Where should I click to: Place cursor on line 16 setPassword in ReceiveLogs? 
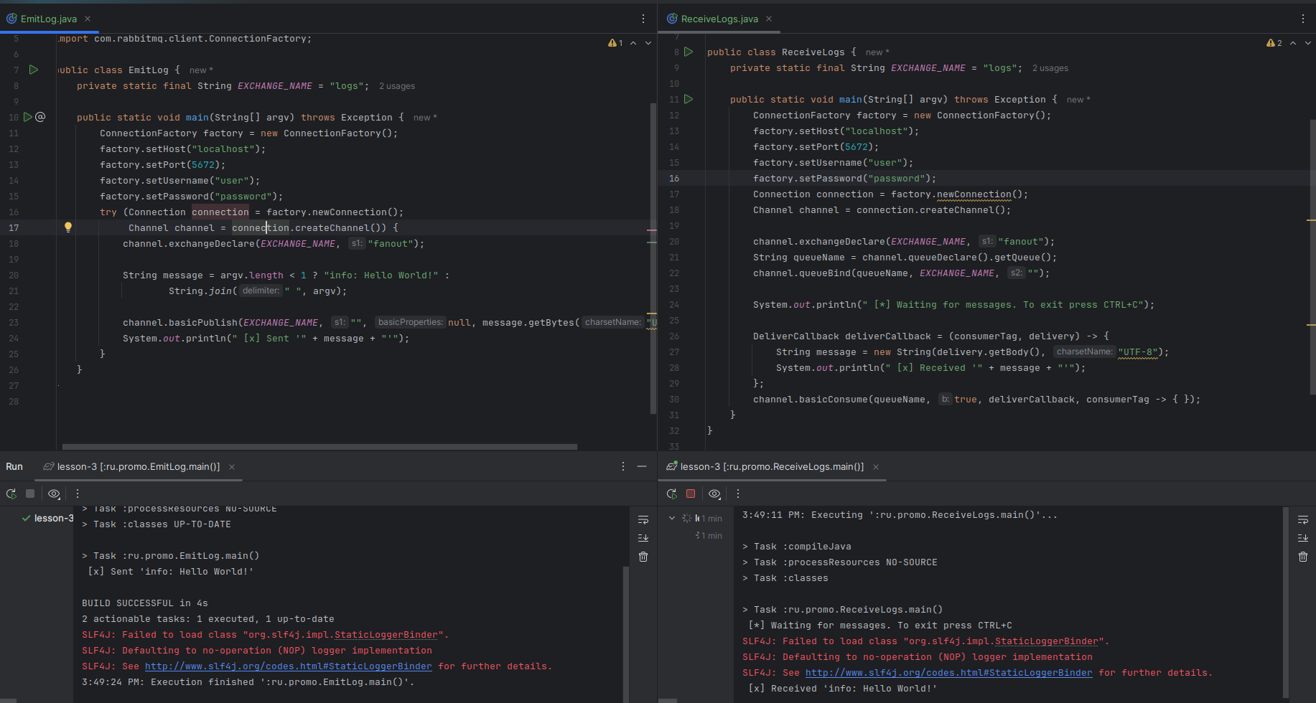pos(844,179)
